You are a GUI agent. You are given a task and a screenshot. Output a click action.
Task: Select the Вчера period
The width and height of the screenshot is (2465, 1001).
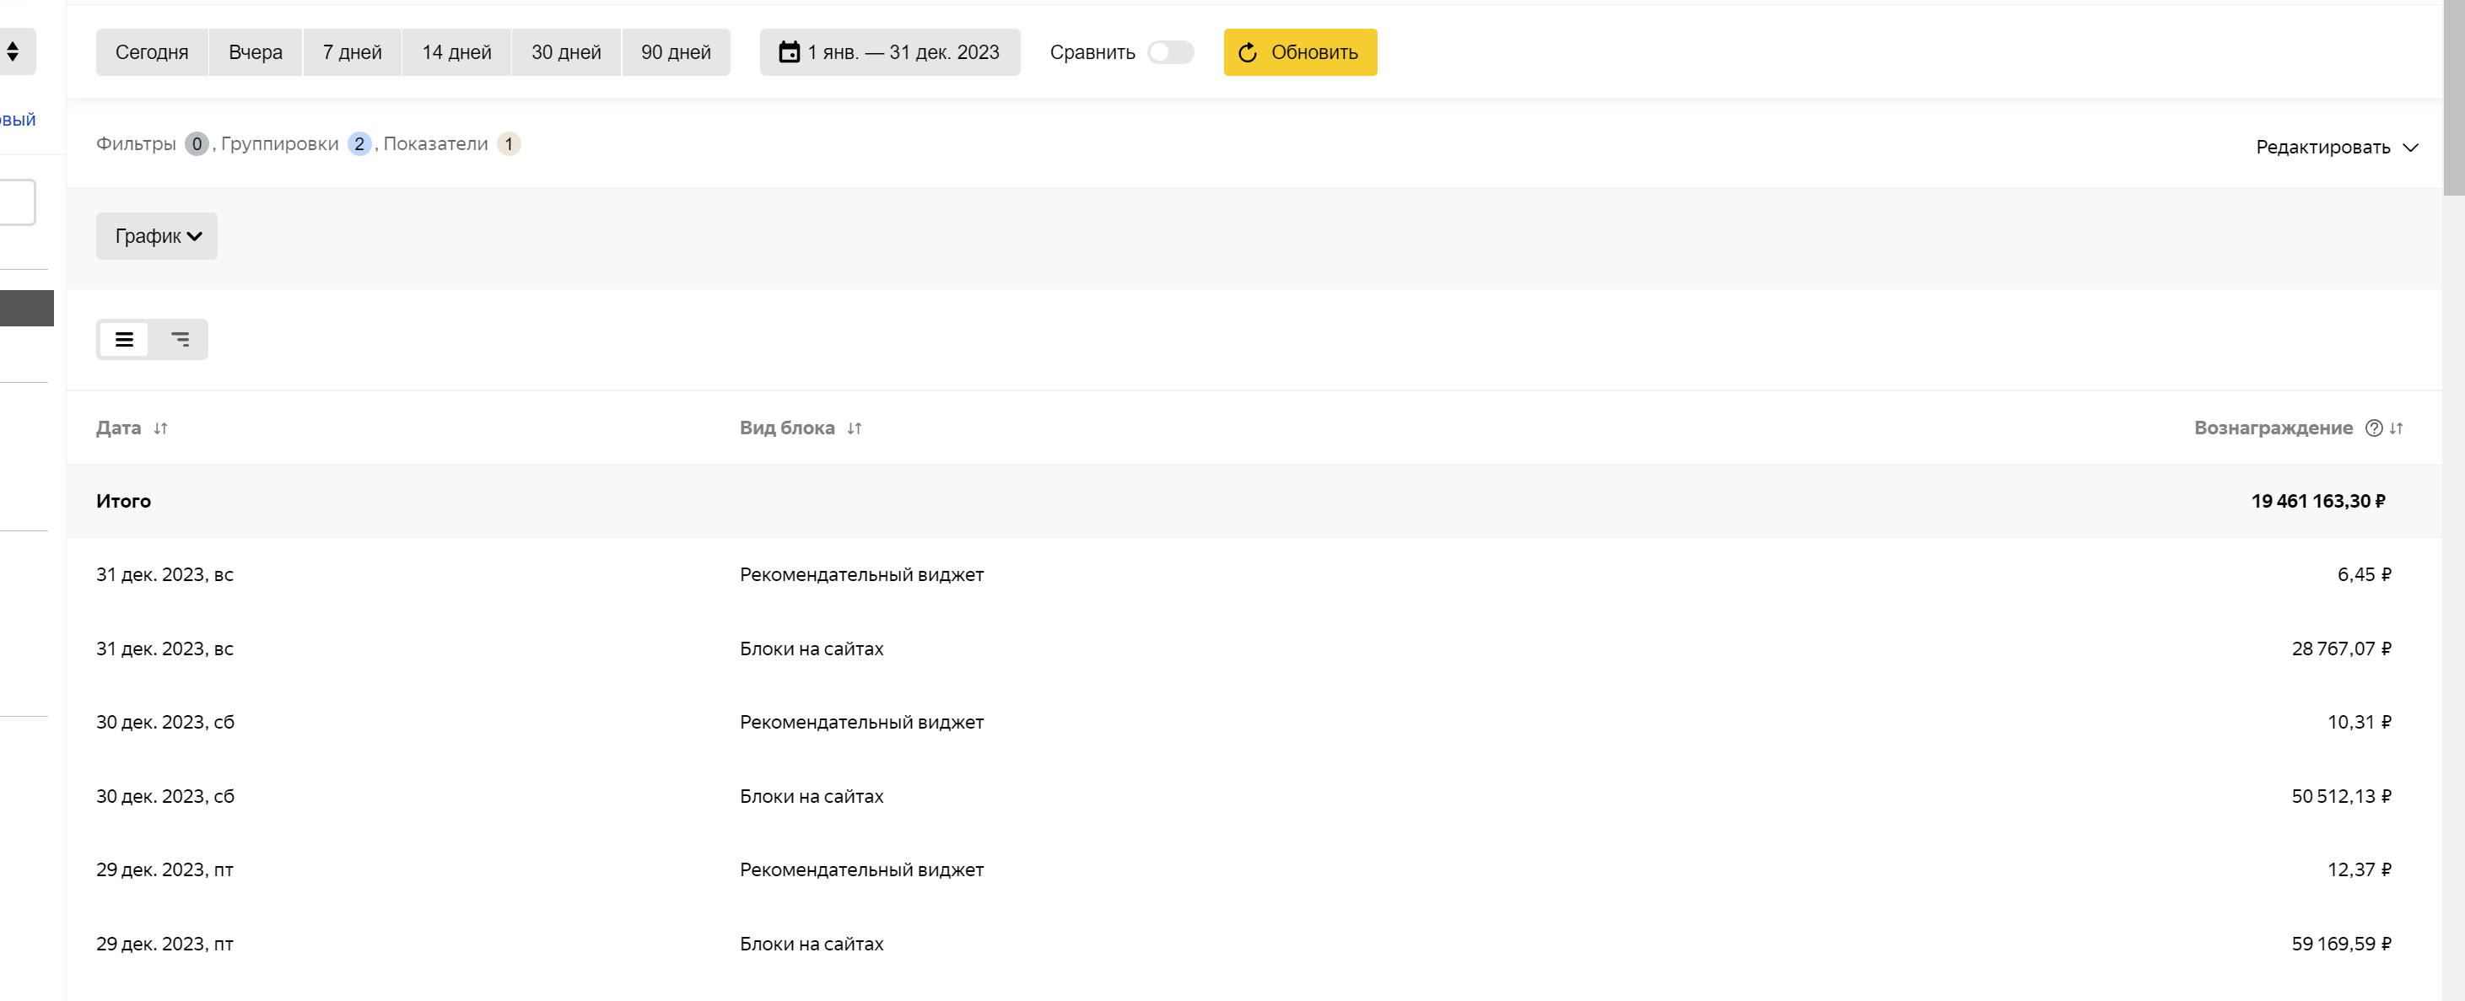(x=256, y=51)
